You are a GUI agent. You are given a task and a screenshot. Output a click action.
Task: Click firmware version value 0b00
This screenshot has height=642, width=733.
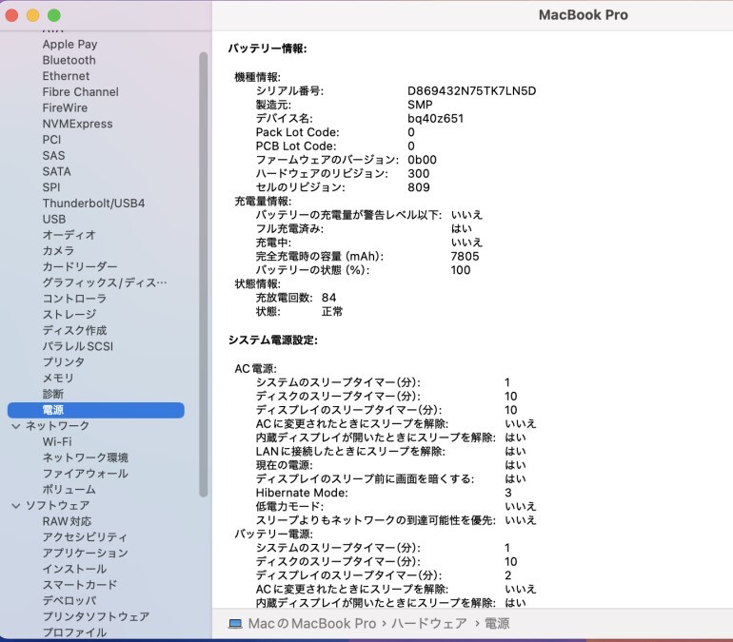pos(422,160)
